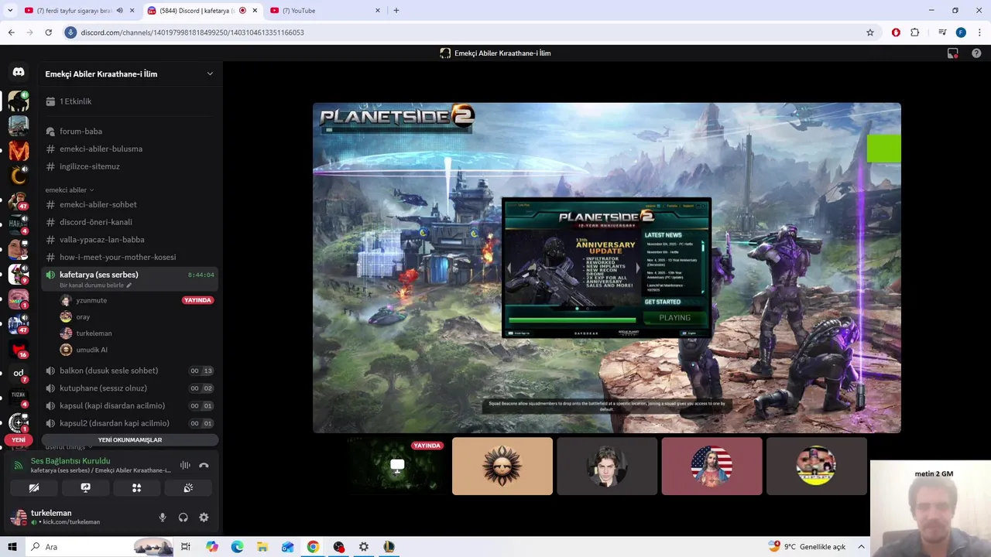The height and width of the screenshot is (557, 991).
Task: Open the Chrome three-dot menu
Action: pyautogui.click(x=980, y=32)
